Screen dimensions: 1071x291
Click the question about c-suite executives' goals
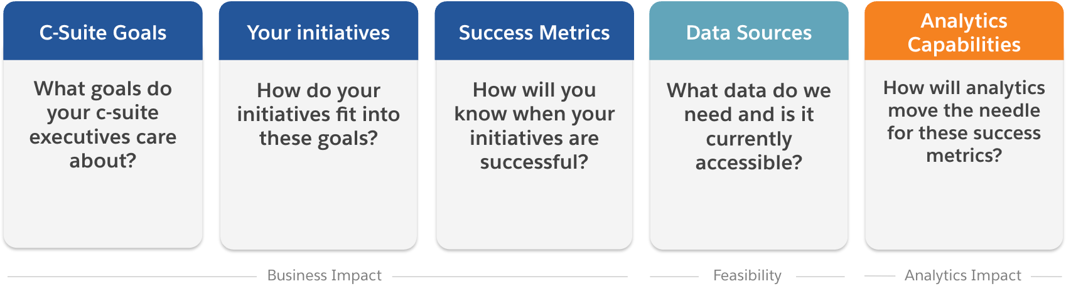click(103, 124)
